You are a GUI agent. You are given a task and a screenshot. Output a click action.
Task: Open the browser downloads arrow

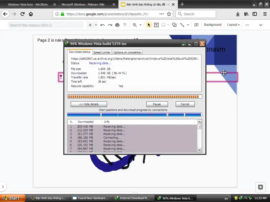coord(238,14)
